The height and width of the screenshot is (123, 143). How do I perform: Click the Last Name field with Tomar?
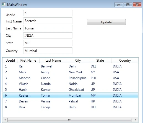[48, 28]
